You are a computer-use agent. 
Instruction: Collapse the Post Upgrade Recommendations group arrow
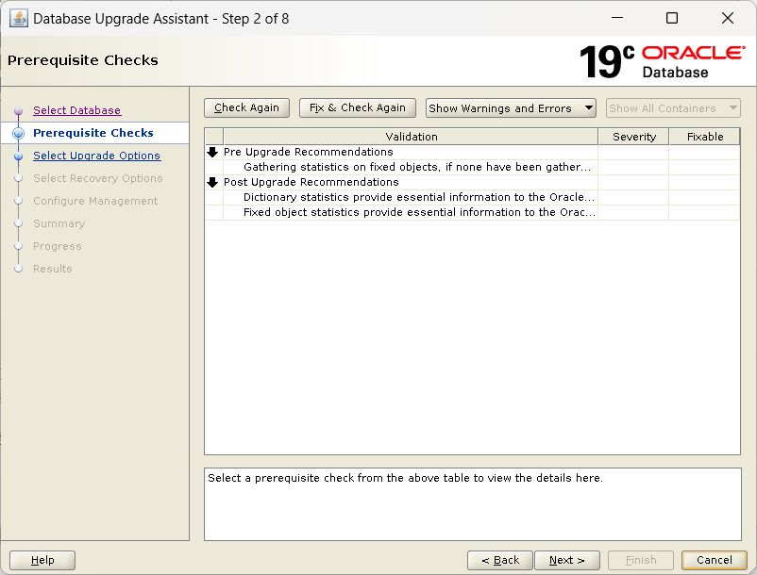pyautogui.click(x=212, y=182)
